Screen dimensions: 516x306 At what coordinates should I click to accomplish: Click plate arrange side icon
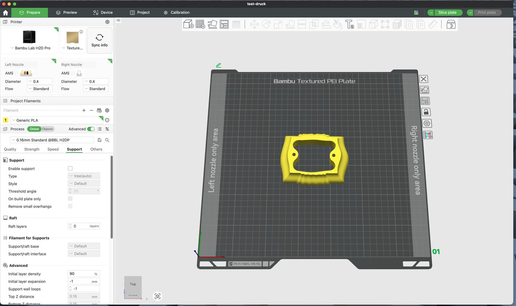pyautogui.click(x=425, y=101)
